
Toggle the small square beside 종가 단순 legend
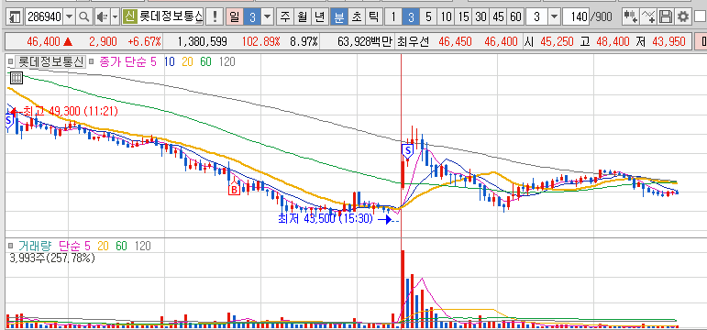click(x=91, y=61)
